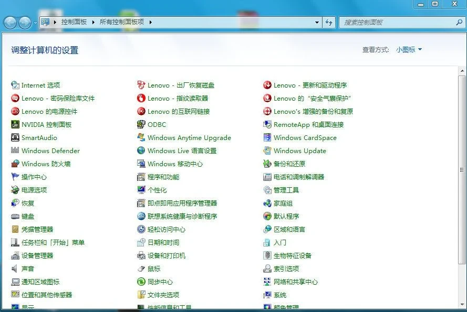Click the Windows Update icon
This screenshot has height=312, width=467.
pos(267,150)
